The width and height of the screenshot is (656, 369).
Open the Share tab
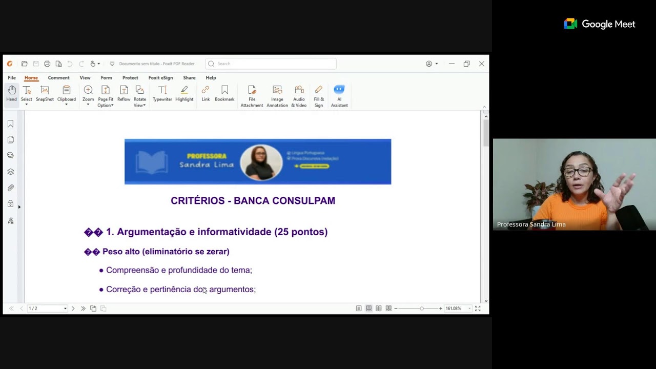tap(189, 78)
